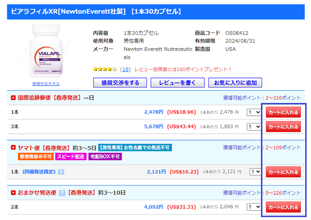Click price (US$43.44)
This screenshot has width=311, height=220.
(181, 126)
